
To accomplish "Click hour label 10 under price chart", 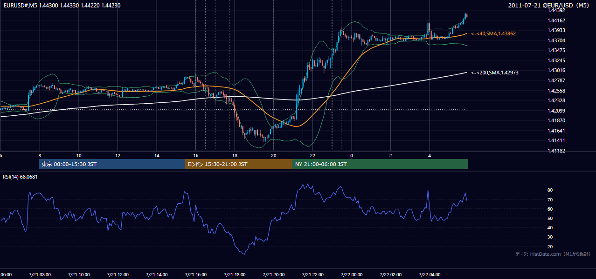I will pyautogui.click(x=79, y=155).
